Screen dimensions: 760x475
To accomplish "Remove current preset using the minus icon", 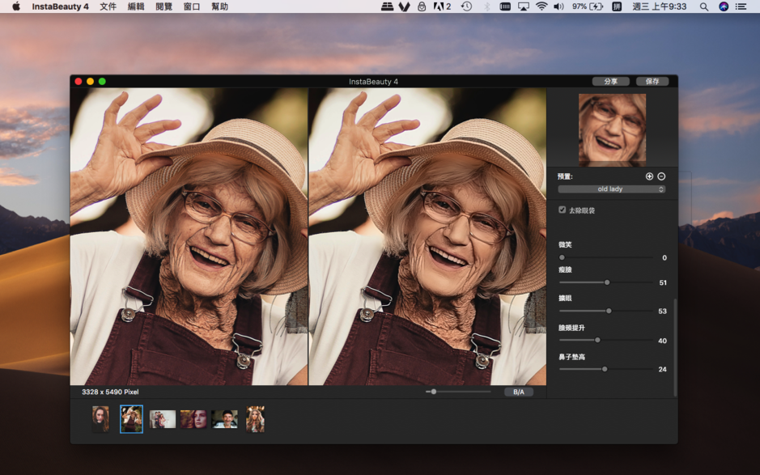I will coord(661,176).
